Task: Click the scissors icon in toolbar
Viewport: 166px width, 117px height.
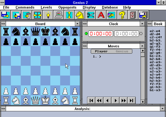Action: click(90, 15)
